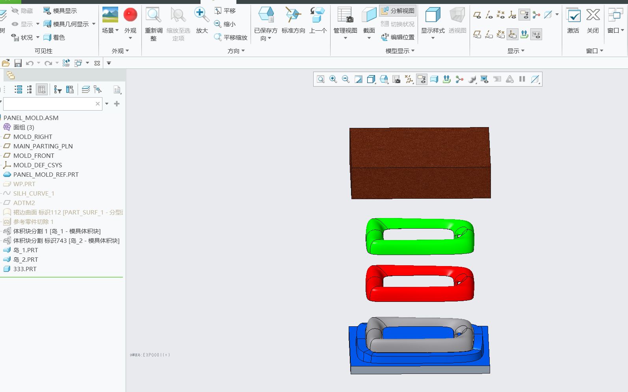Toggle the tree columns display button

pyautogui.click(x=41, y=90)
